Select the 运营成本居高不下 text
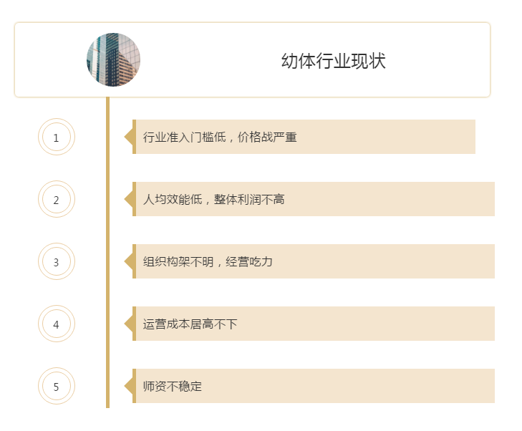Screen dimensions: 522x431 coord(190,324)
